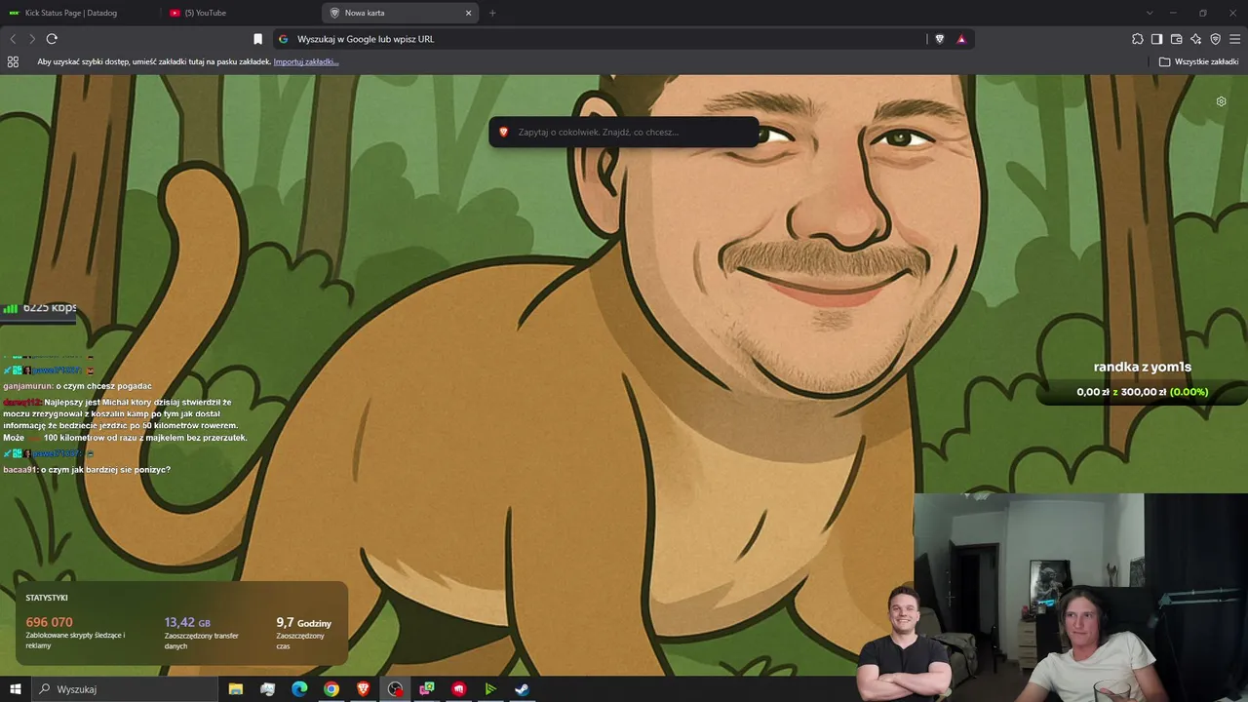This screenshot has width=1248, height=702.
Task: Open the main hamburger menu
Action: [x=1235, y=39]
